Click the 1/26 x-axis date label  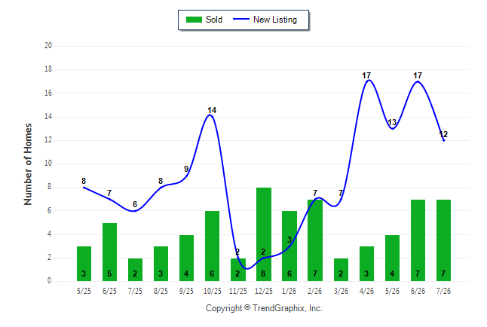coord(289,291)
